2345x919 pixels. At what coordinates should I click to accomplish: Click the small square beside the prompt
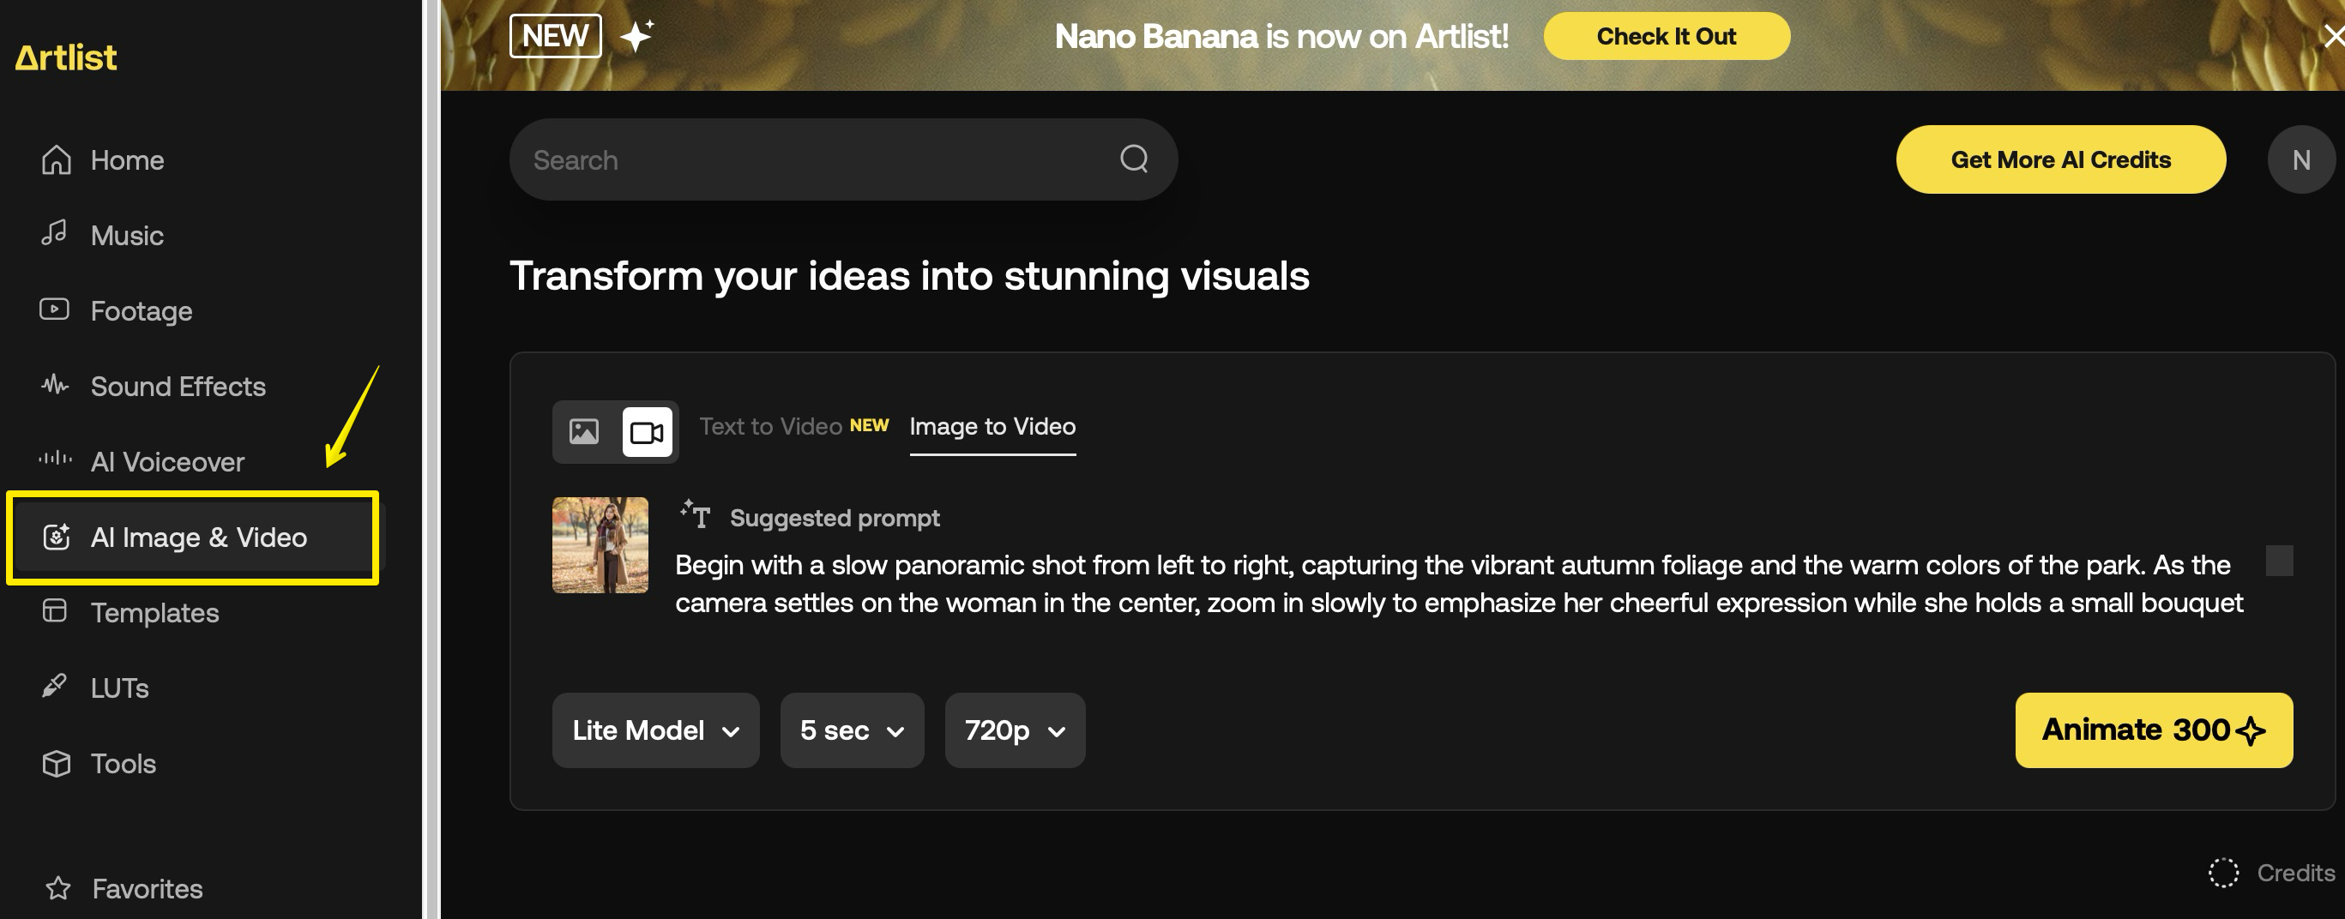(x=2279, y=561)
